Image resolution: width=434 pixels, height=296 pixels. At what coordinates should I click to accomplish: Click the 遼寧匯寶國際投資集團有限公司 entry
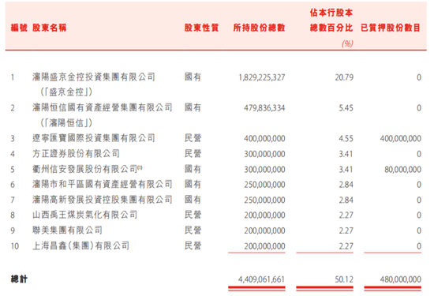[94, 138]
